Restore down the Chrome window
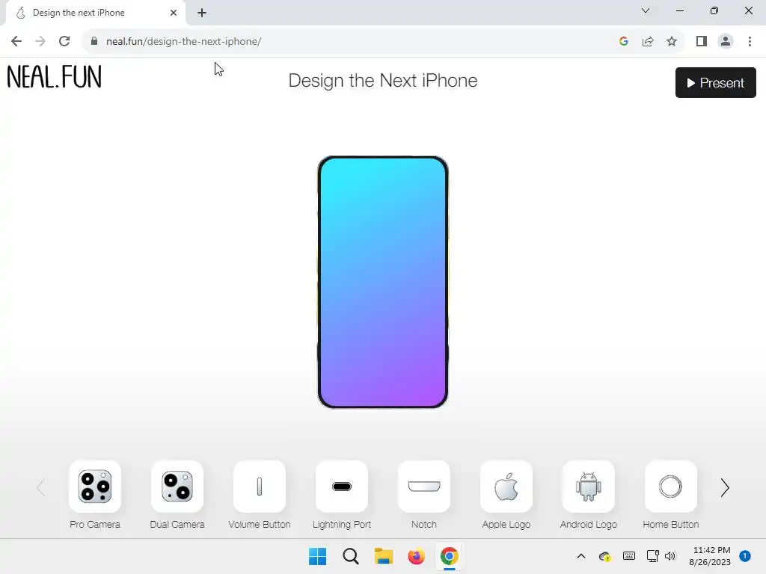 pyautogui.click(x=714, y=10)
